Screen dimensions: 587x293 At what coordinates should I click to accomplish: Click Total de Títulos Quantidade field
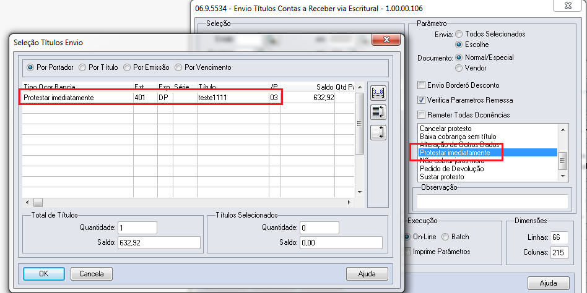(x=137, y=227)
